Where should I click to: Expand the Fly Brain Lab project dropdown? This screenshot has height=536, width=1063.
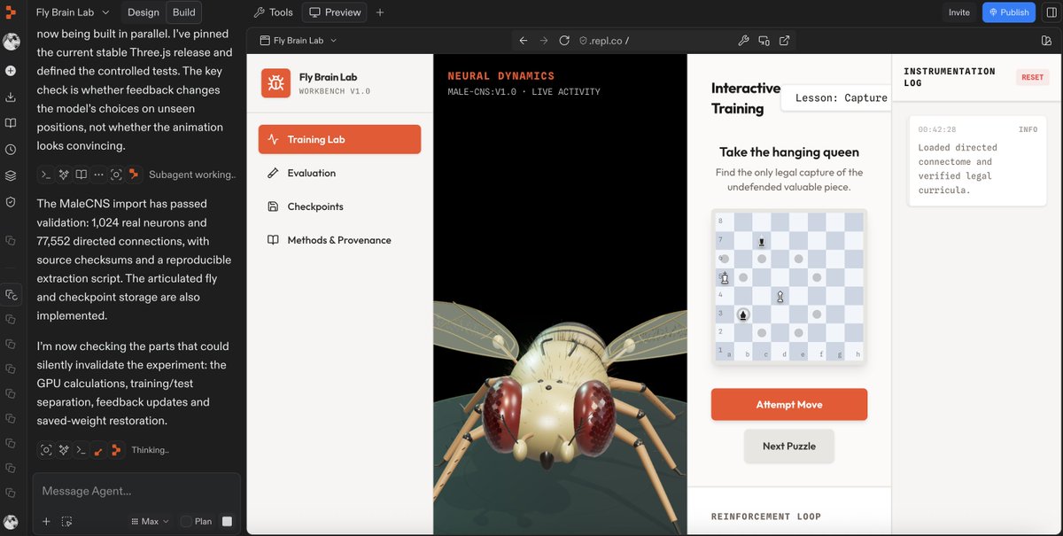tap(73, 12)
